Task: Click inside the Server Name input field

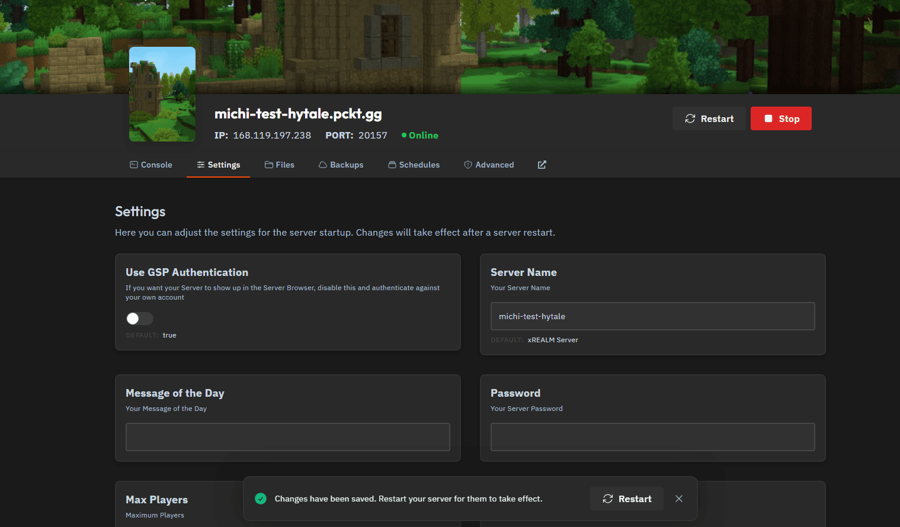Action: click(x=652, y=316)
